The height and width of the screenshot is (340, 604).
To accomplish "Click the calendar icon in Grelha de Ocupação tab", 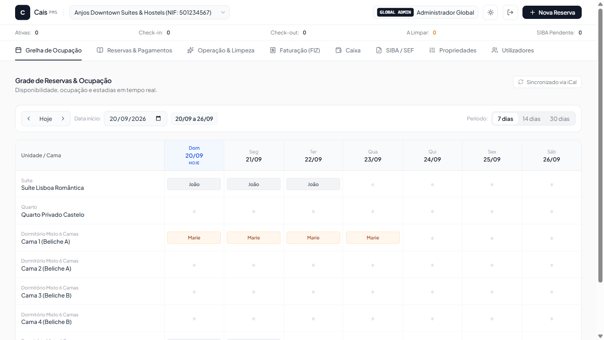I will 18,50.
